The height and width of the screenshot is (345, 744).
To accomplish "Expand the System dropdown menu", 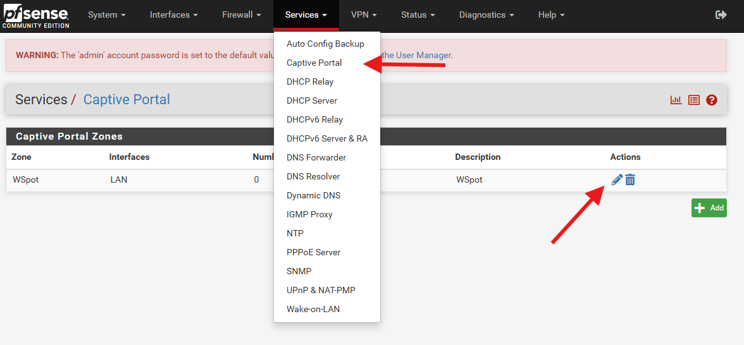I will click(x=106, y=15).
